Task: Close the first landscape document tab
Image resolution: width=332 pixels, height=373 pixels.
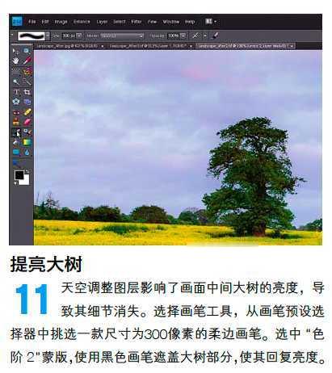Action: pos(103,47)
